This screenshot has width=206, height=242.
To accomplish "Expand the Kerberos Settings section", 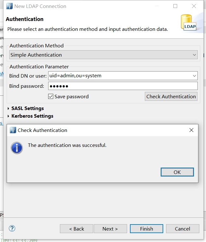I will click(8, 116).
